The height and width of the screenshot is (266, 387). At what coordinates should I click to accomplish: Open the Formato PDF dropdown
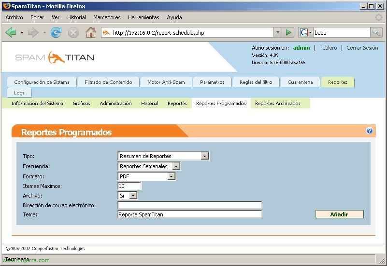pyautogui.click(x=172, y=176)
